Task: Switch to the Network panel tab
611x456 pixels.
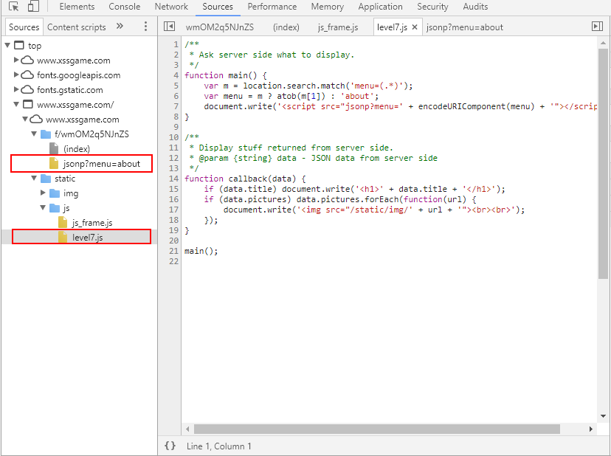Action: [171, 7]
